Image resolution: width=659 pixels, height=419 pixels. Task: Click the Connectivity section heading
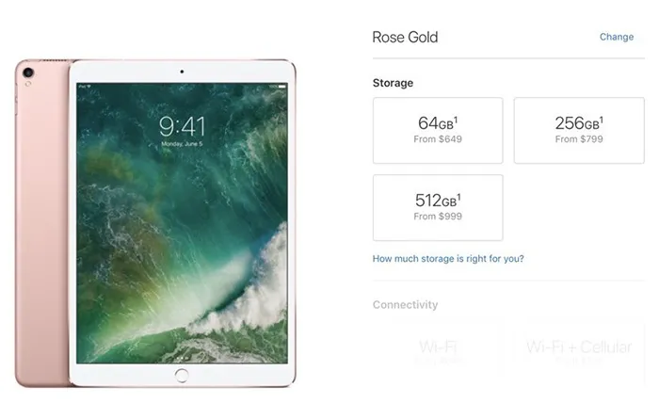tap(405, 305)
